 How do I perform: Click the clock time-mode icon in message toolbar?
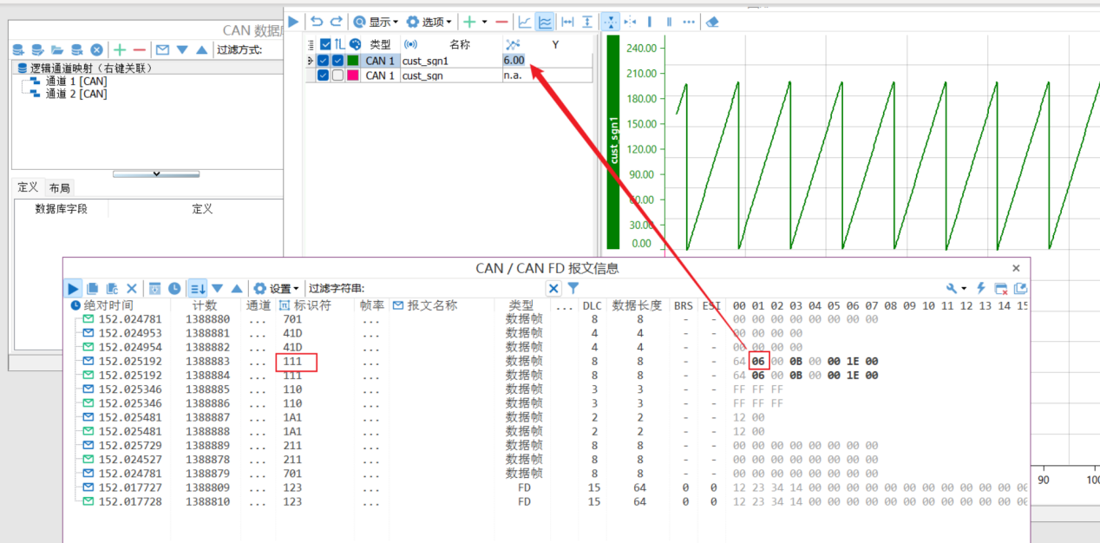point(174,288)
